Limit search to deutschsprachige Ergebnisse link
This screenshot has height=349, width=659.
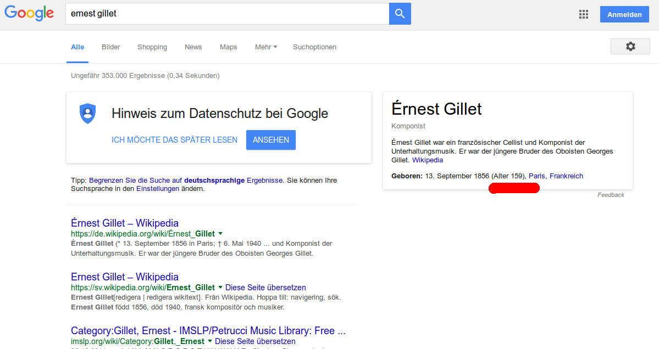click(x=186, y=181)
